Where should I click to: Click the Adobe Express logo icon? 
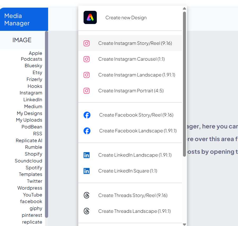(x=90, y=17)
